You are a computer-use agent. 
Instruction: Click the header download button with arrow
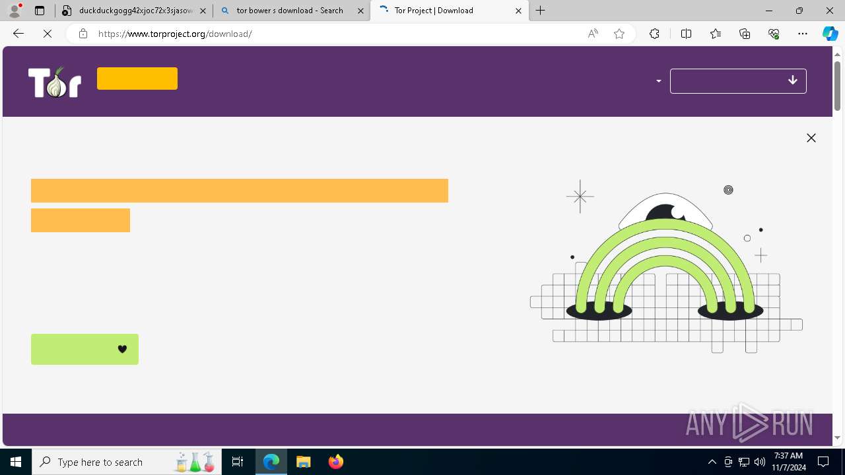tap(738, 81)
